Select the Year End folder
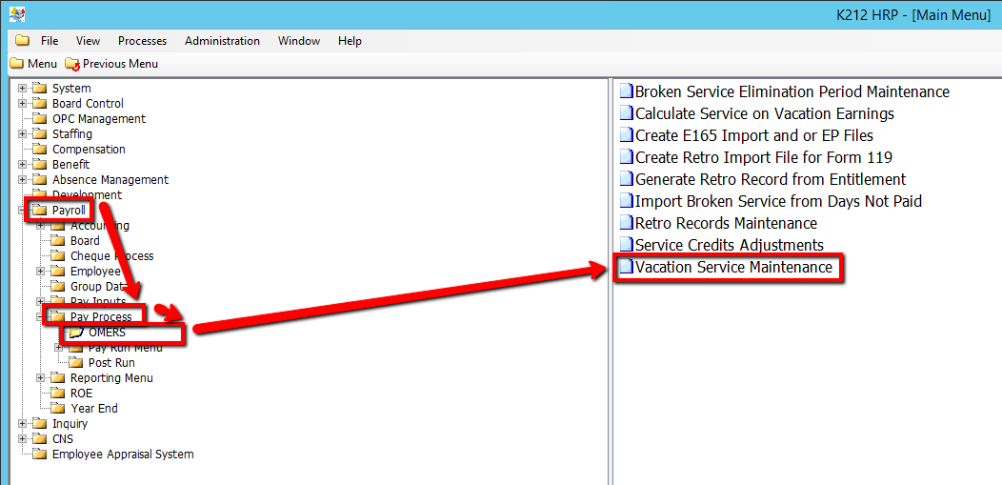 (93, 409)
